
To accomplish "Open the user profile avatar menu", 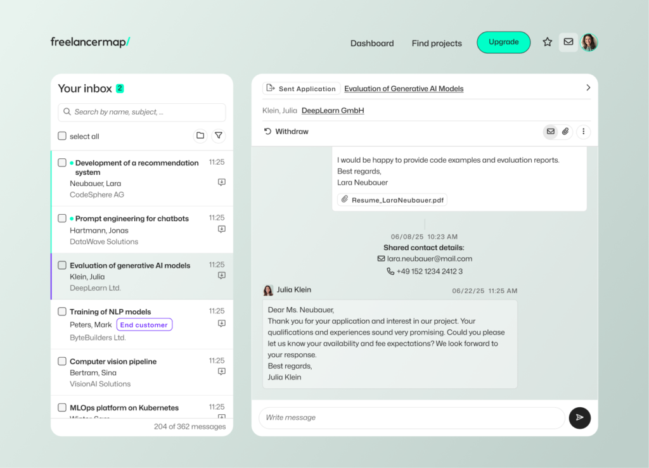I will (589, 42).
